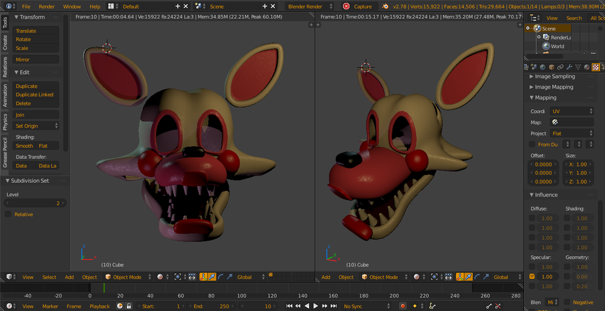Select scale manipulator icon in left viewport
605x311 pixels.
[x=230, y=277]
